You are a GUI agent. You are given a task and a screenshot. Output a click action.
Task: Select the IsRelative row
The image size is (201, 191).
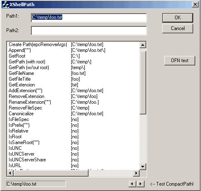coord(73,131)
